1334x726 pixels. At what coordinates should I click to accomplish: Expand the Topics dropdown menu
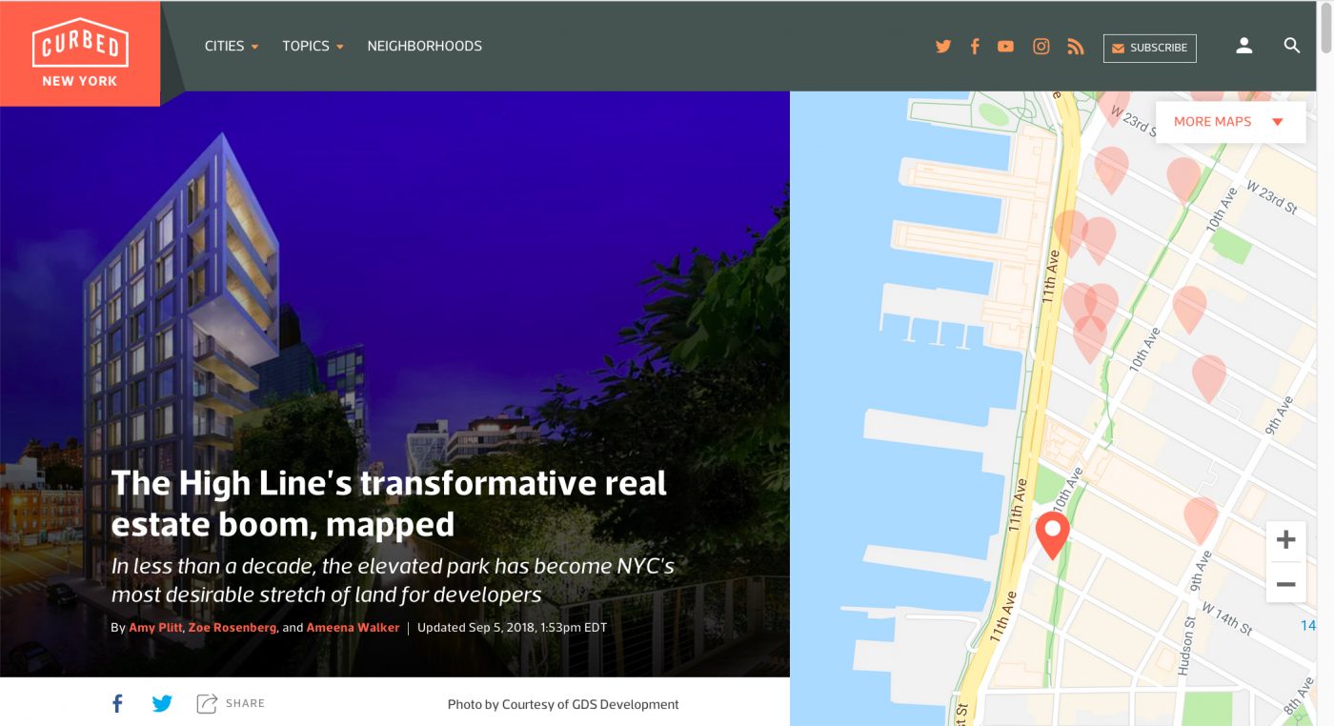(x=313, y=46)
